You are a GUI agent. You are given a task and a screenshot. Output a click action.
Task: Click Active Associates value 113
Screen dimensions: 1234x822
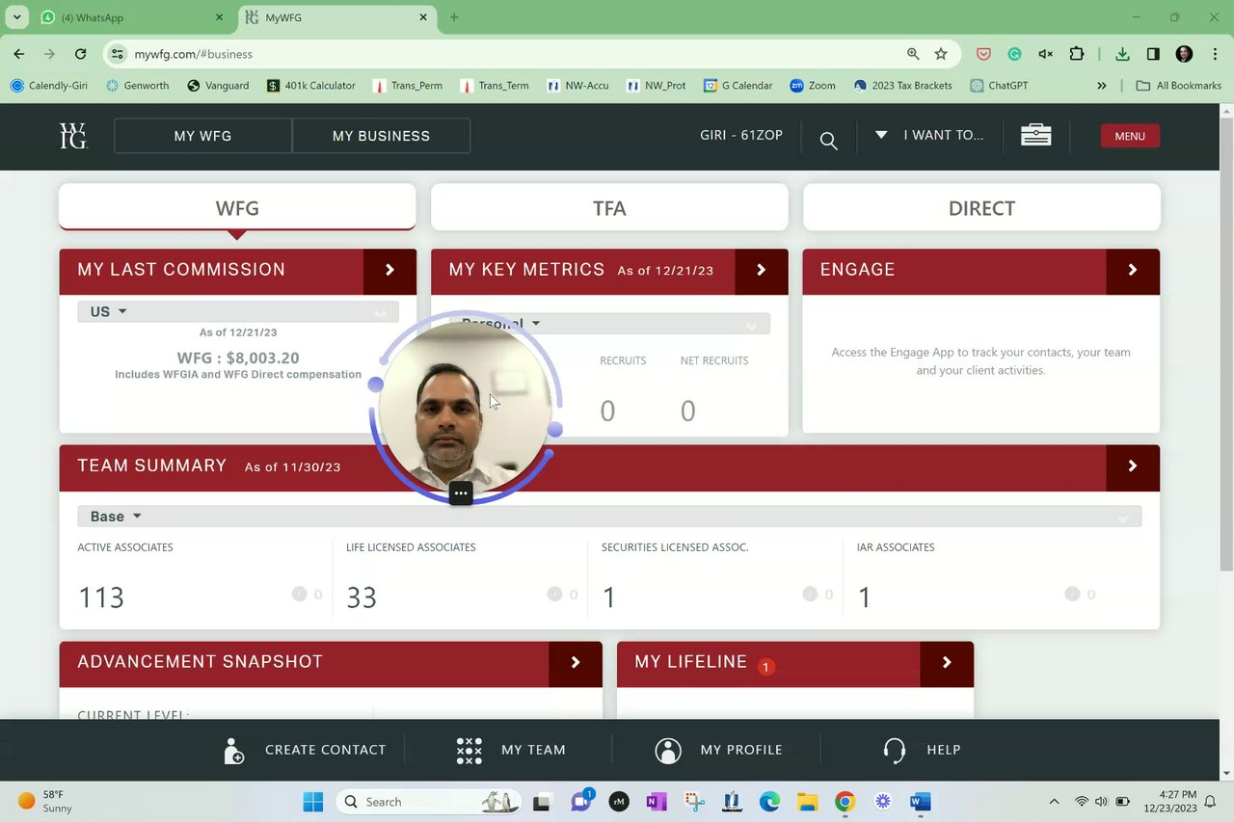click(x=101, y=597)
